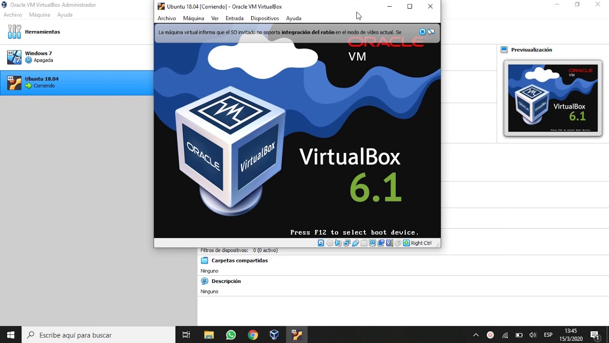609x343 pixels.
Task: Dismiss the mouse integration notification message
Action: coord(422,32)
